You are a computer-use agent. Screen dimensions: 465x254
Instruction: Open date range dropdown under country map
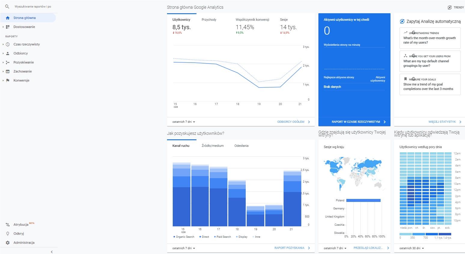click(335, 248)
